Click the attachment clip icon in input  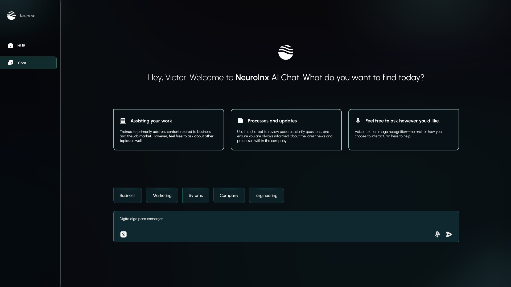pos(123,234)
